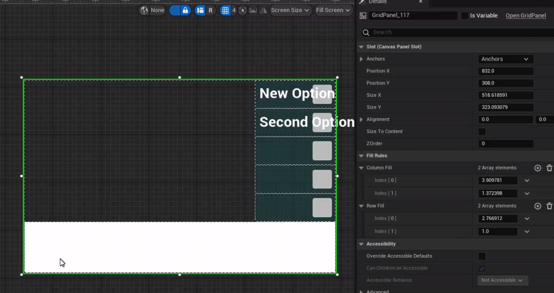Edit Size X value field
Screen dimensions: 554x293
point(506,95)
